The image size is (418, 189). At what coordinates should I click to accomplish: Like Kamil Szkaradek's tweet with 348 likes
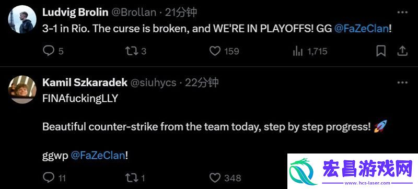point(215,178)
